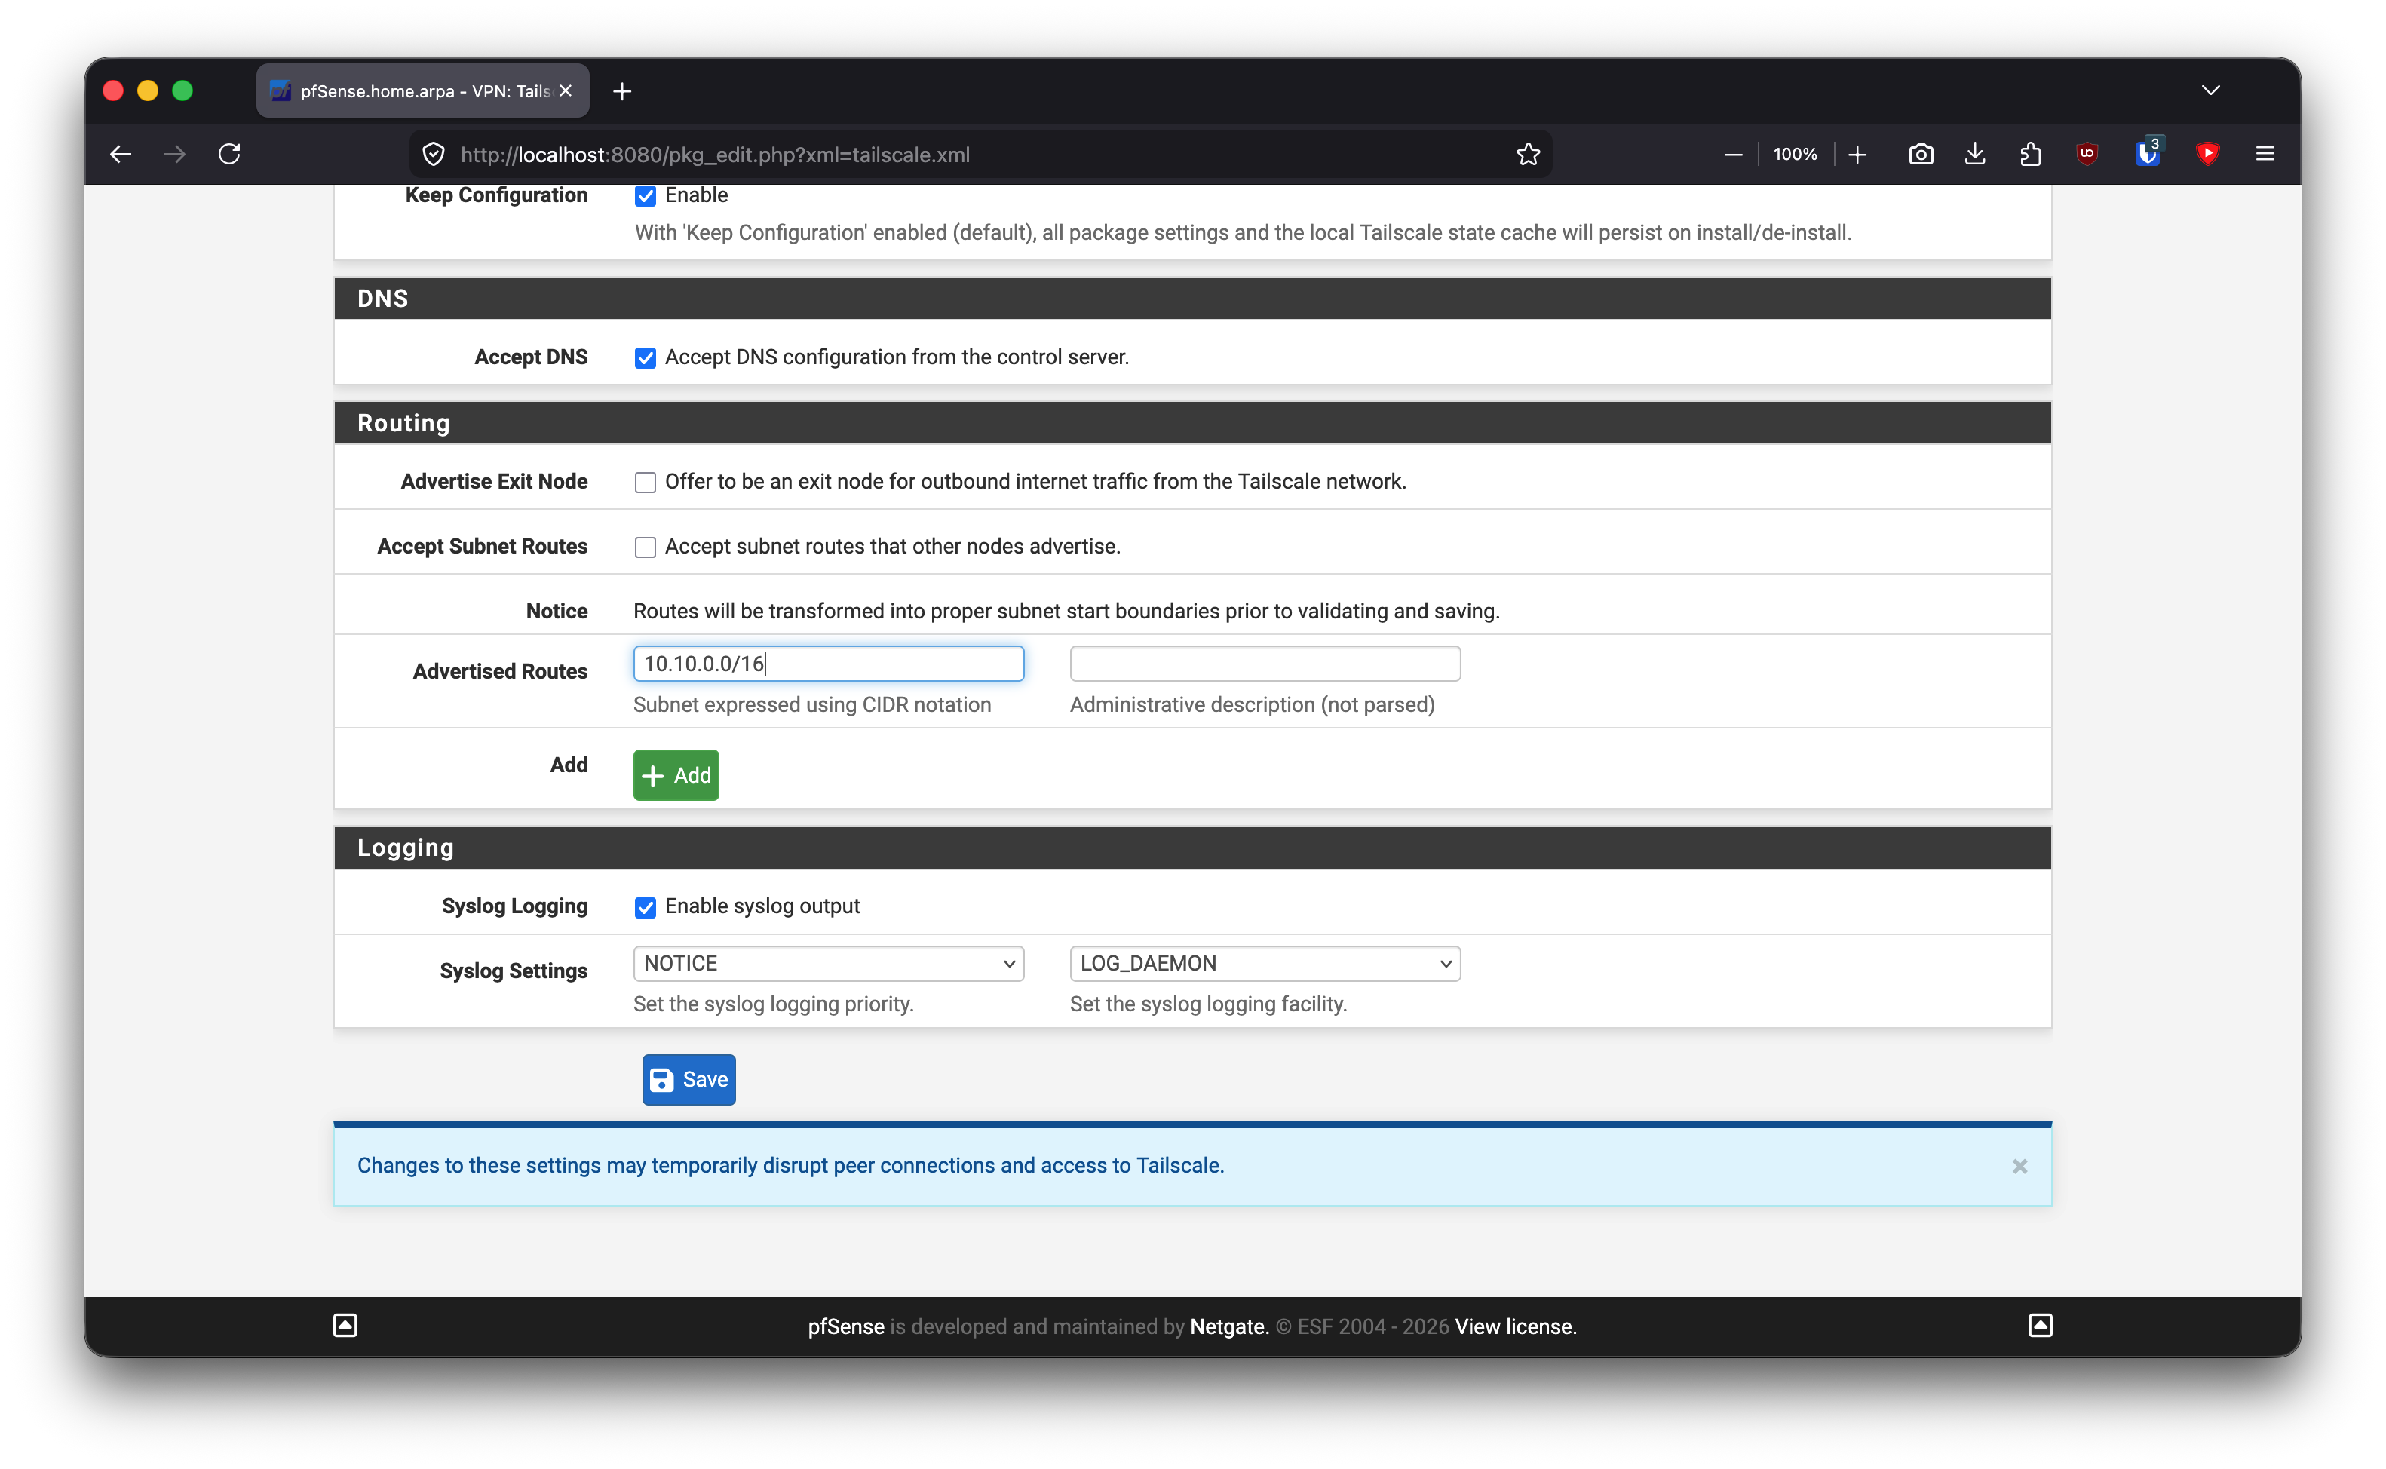Click the right footer scroll-to-top icon
2386x1469 pixels.
click(x=2040, y=1325)
